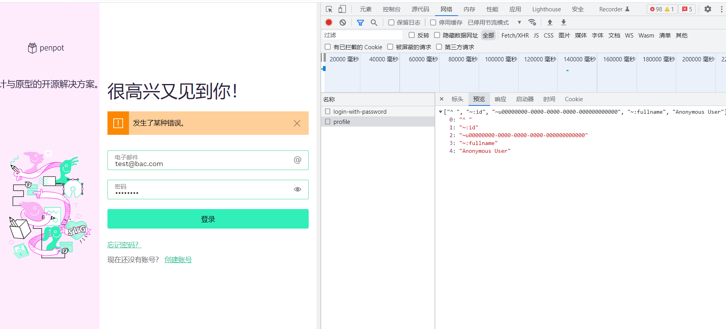Click the green 登录 button
The width and height of the screenshot is (726, 329).
[x=208, y=219]
